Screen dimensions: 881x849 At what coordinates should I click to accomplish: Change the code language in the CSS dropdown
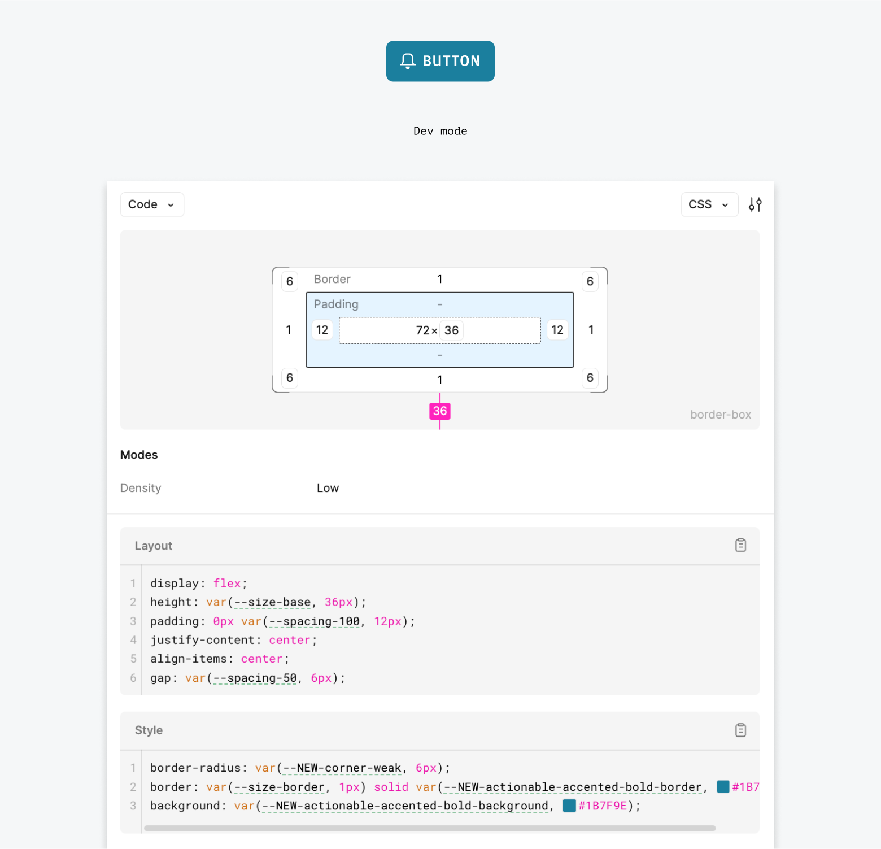pyautogui.click(x=709, y=204)
